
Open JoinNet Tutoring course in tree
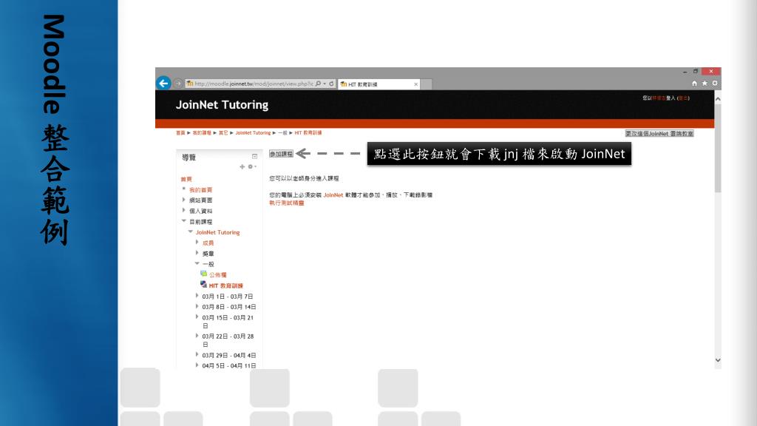point(217,232)
